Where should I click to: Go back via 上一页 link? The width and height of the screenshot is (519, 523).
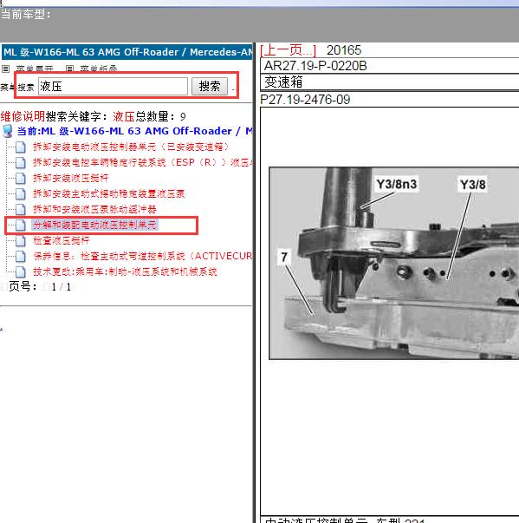[x=288, y=50]
